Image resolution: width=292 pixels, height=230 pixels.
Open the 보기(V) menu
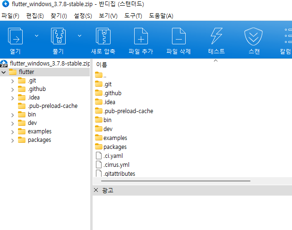point(108,16)
